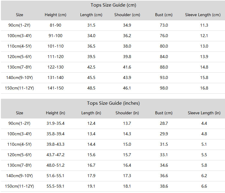Click the 'Tops Size Guide (cm)' title

coord(113,5)
